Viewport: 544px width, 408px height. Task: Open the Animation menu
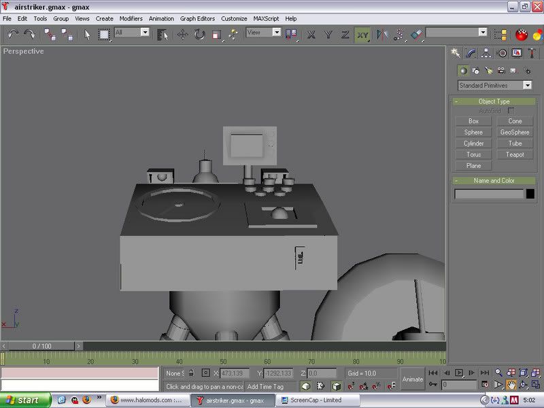pyautogui.click(x=161, y=19)
